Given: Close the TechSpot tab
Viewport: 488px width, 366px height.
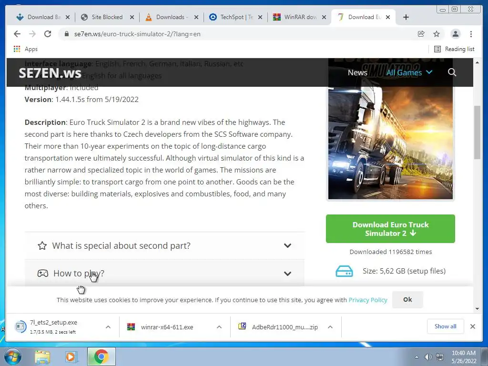Looking at the screenshot, I should pyautogui.click(x=260, y=17).
